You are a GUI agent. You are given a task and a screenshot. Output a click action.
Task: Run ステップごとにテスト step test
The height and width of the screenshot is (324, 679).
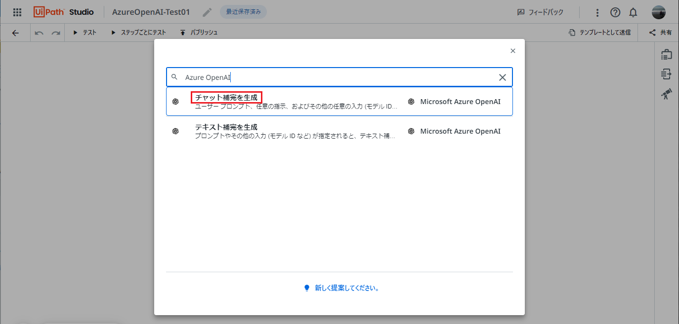[139, 33]
